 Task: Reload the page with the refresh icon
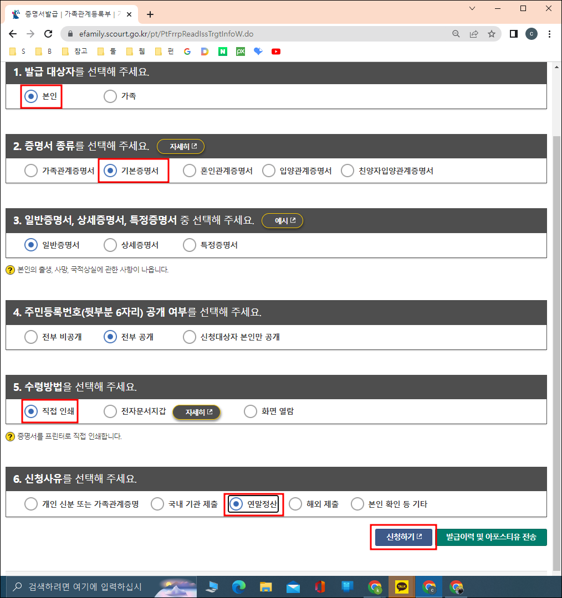point(48,34)
